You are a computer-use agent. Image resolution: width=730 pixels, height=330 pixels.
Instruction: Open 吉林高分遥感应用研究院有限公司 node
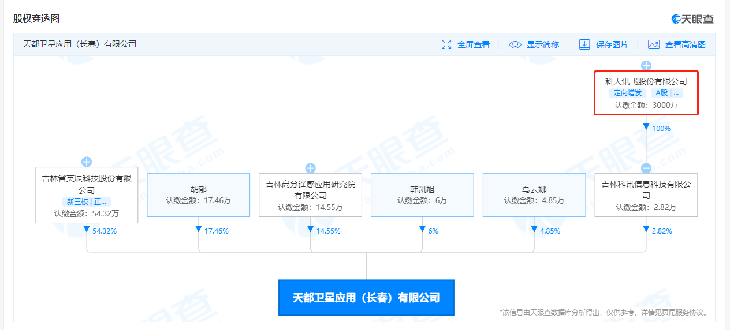pyautogui.click(x=310, y=195)
